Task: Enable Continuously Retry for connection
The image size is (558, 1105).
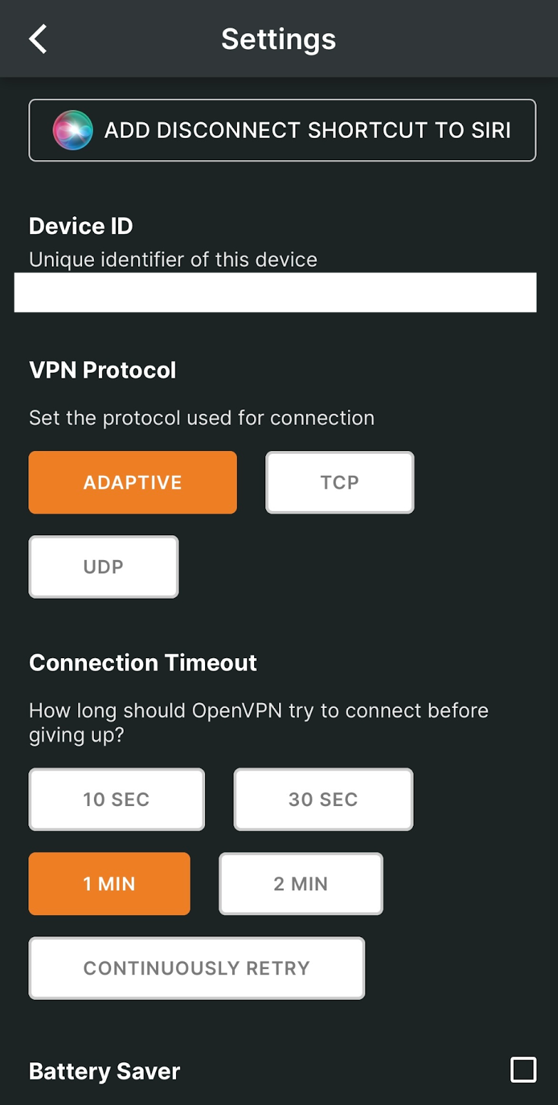Action: click(197, 968)
